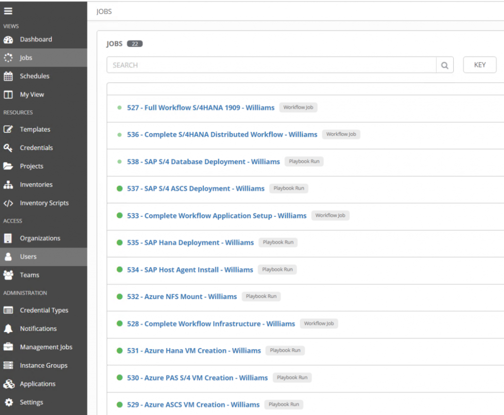504x415 pixels.
Task: Click Workflow Job tag on job 527
Action: click(x=298, y=107)
